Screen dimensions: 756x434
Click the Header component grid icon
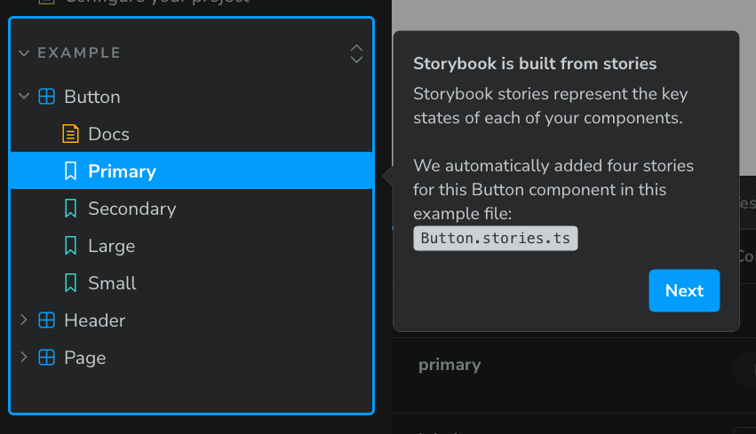(x=46, y=320)
